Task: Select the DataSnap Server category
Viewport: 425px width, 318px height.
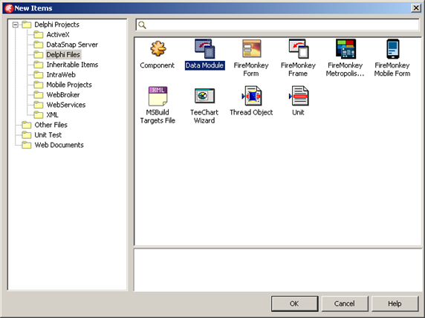Action: pyautogui.click(x=72, y=45)
